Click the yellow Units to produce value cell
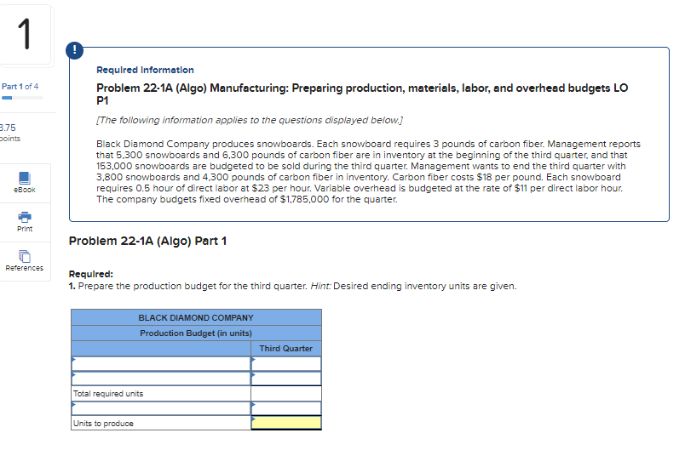Screen dimensions: 685x450 point(286,423)
